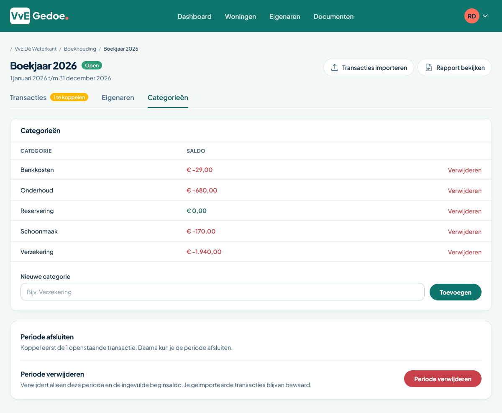The height and width of the screenshot is (413, 502).
Task: Click the document icon on Rapport bekijken
Action: 429,68
